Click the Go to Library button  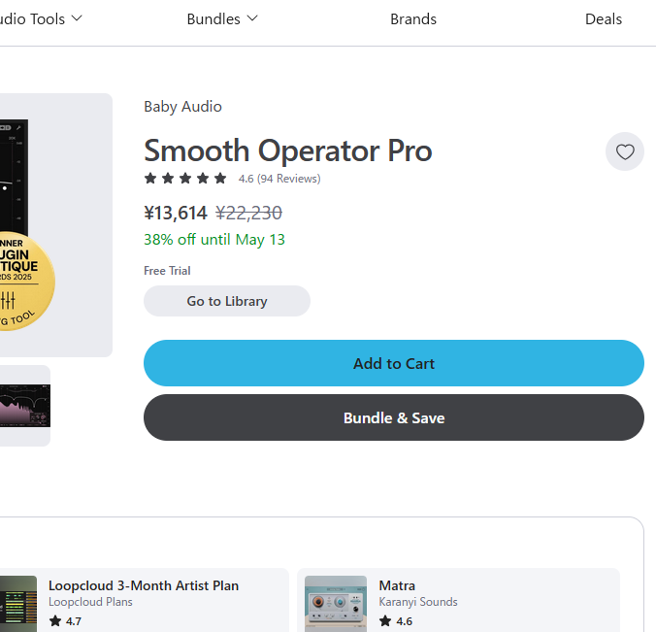(227, 301)
